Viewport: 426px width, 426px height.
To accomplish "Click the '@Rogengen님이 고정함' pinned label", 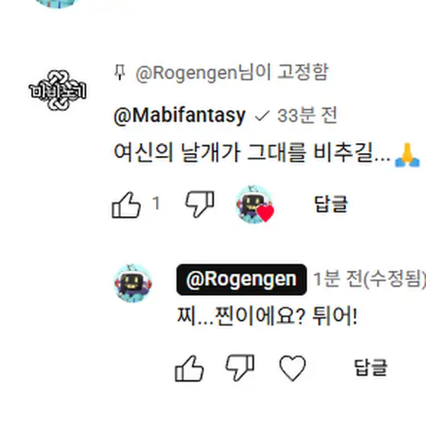I will click(232, 72).
